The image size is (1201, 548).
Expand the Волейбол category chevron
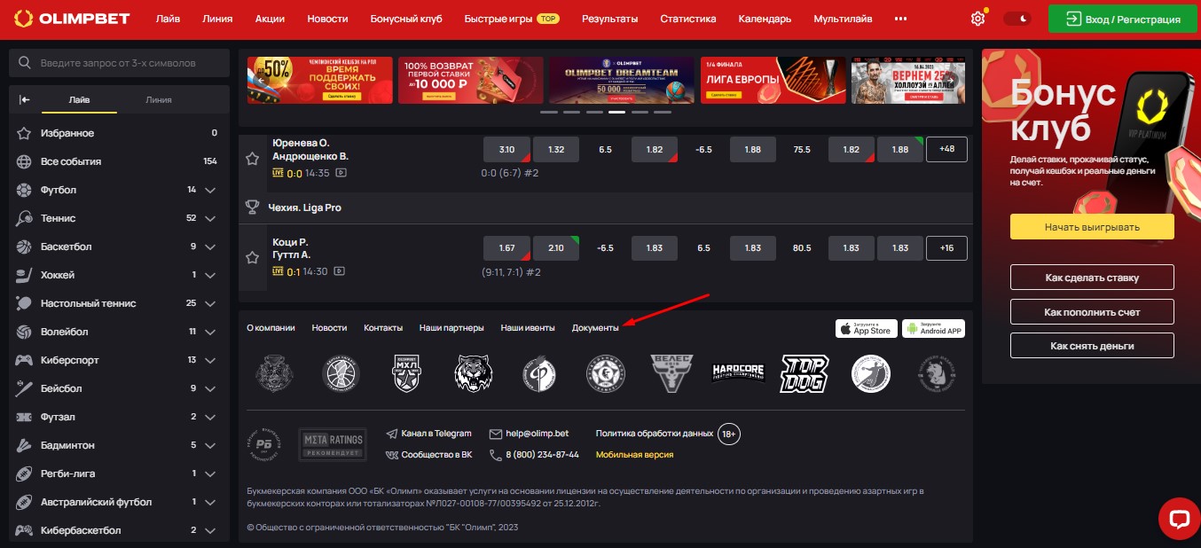tap(210, 332)
